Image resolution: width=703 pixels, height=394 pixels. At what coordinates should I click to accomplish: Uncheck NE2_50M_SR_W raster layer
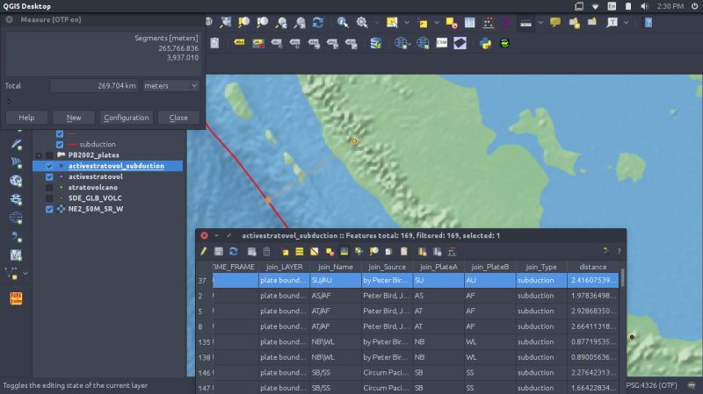click(49, 209)
